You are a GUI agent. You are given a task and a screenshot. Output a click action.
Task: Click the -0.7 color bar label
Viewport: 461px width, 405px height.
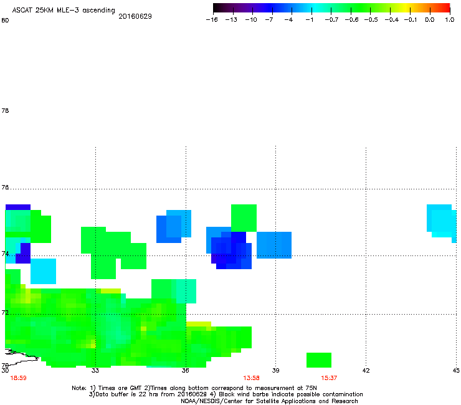pyautogui.click(x=331, y=20)
